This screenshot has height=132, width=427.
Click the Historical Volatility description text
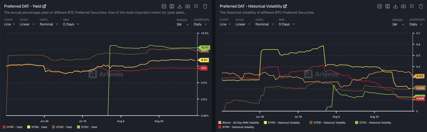click(x=267, y=12)
